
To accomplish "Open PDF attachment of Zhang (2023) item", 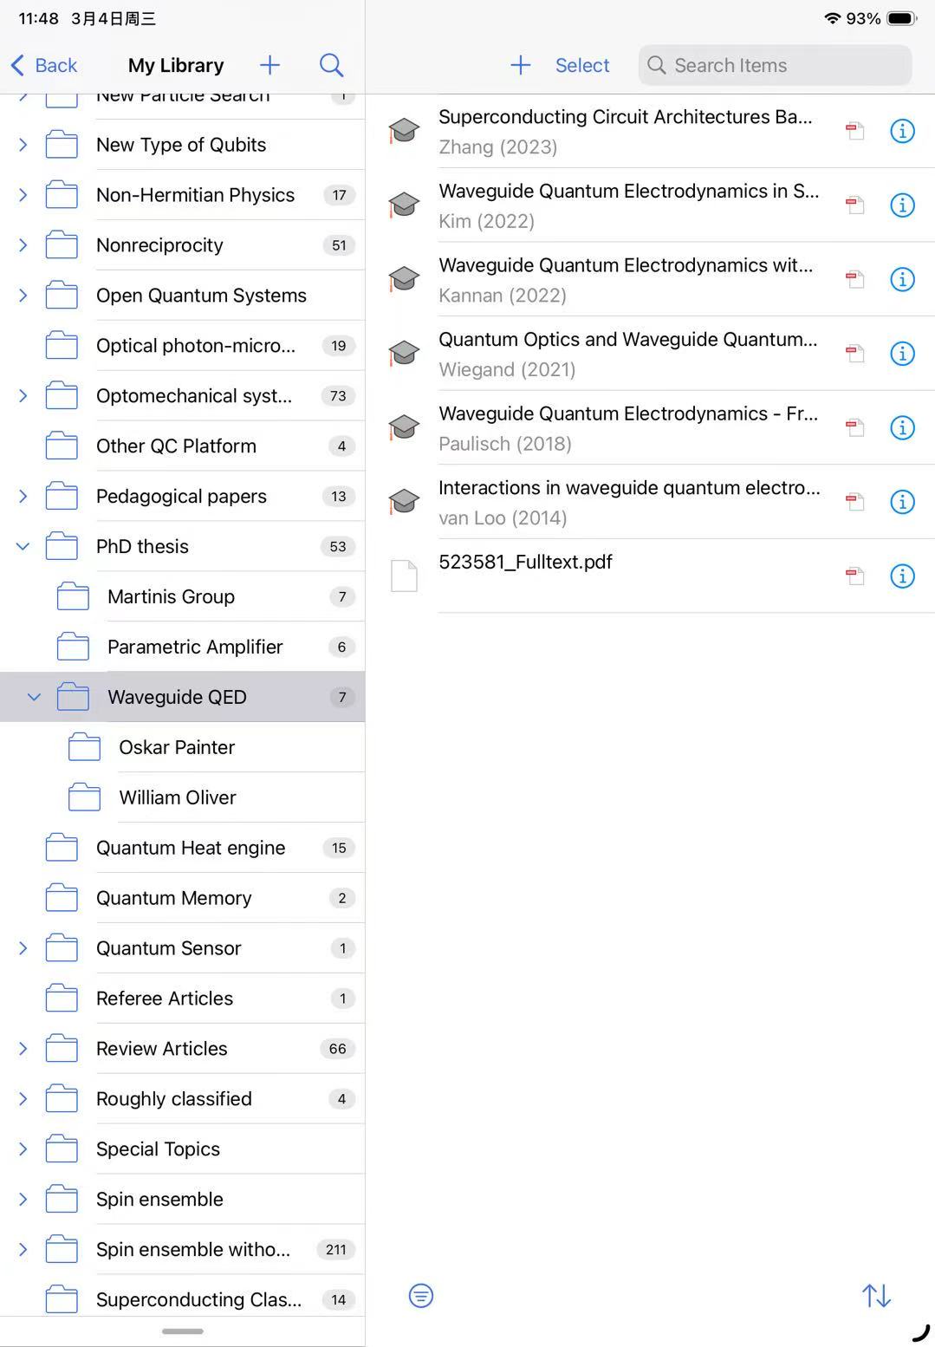I will [x=855, y=131].
